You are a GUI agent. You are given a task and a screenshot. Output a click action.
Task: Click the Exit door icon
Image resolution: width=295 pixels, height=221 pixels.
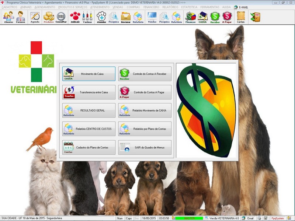tap(255, 17)
